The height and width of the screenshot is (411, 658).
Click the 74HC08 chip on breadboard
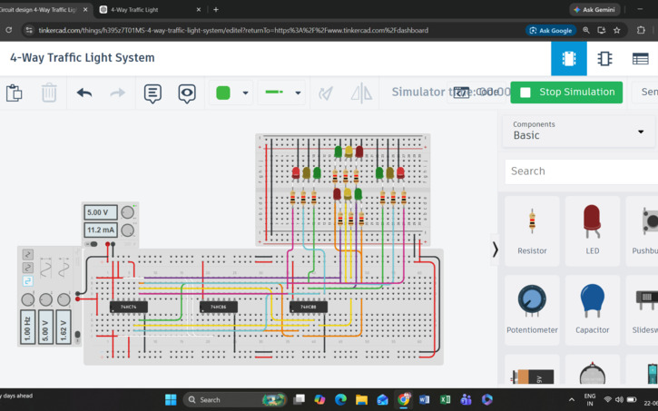click(x=309, y=307)
